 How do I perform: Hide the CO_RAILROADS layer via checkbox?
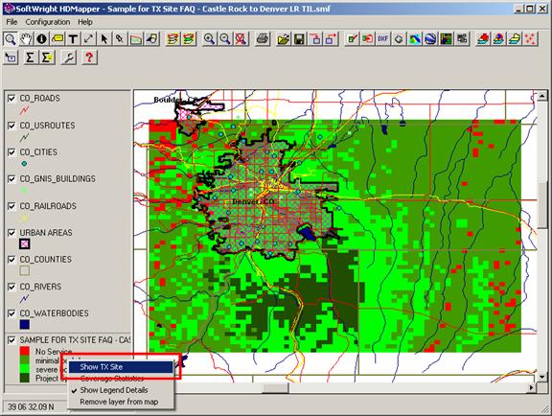tap(11, 206)
